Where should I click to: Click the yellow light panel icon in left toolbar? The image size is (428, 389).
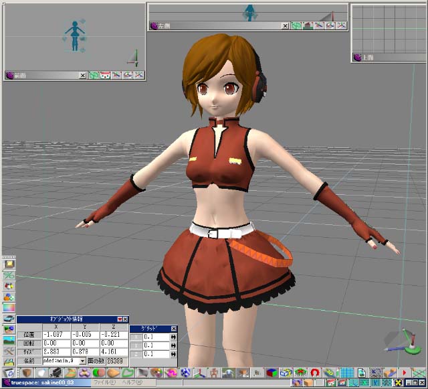[x=9, y=264]
